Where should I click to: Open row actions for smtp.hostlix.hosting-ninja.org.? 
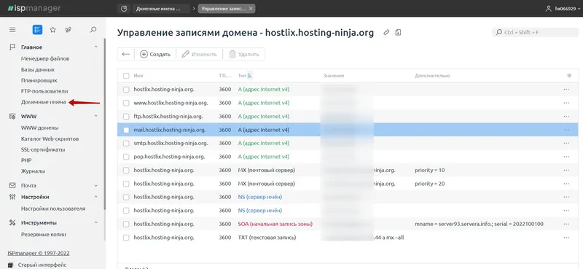click(x=566, y=143)
